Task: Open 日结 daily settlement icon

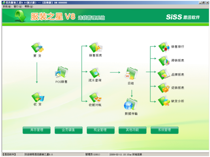Action: point(131,73)
